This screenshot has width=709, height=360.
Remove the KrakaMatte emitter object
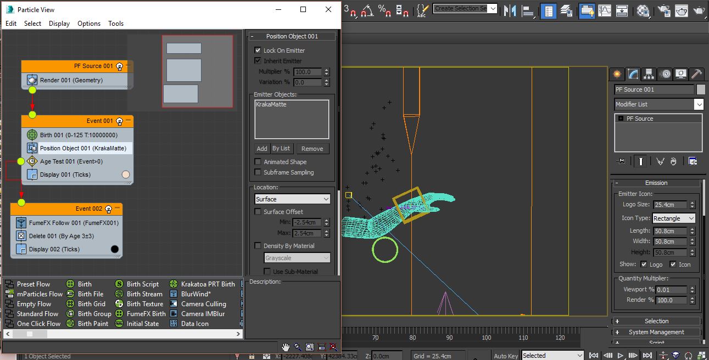312,148
